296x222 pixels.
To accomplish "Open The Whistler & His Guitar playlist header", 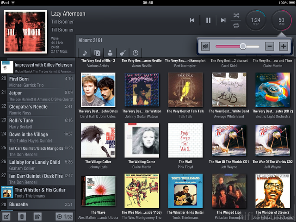I will tap(37, 192).
